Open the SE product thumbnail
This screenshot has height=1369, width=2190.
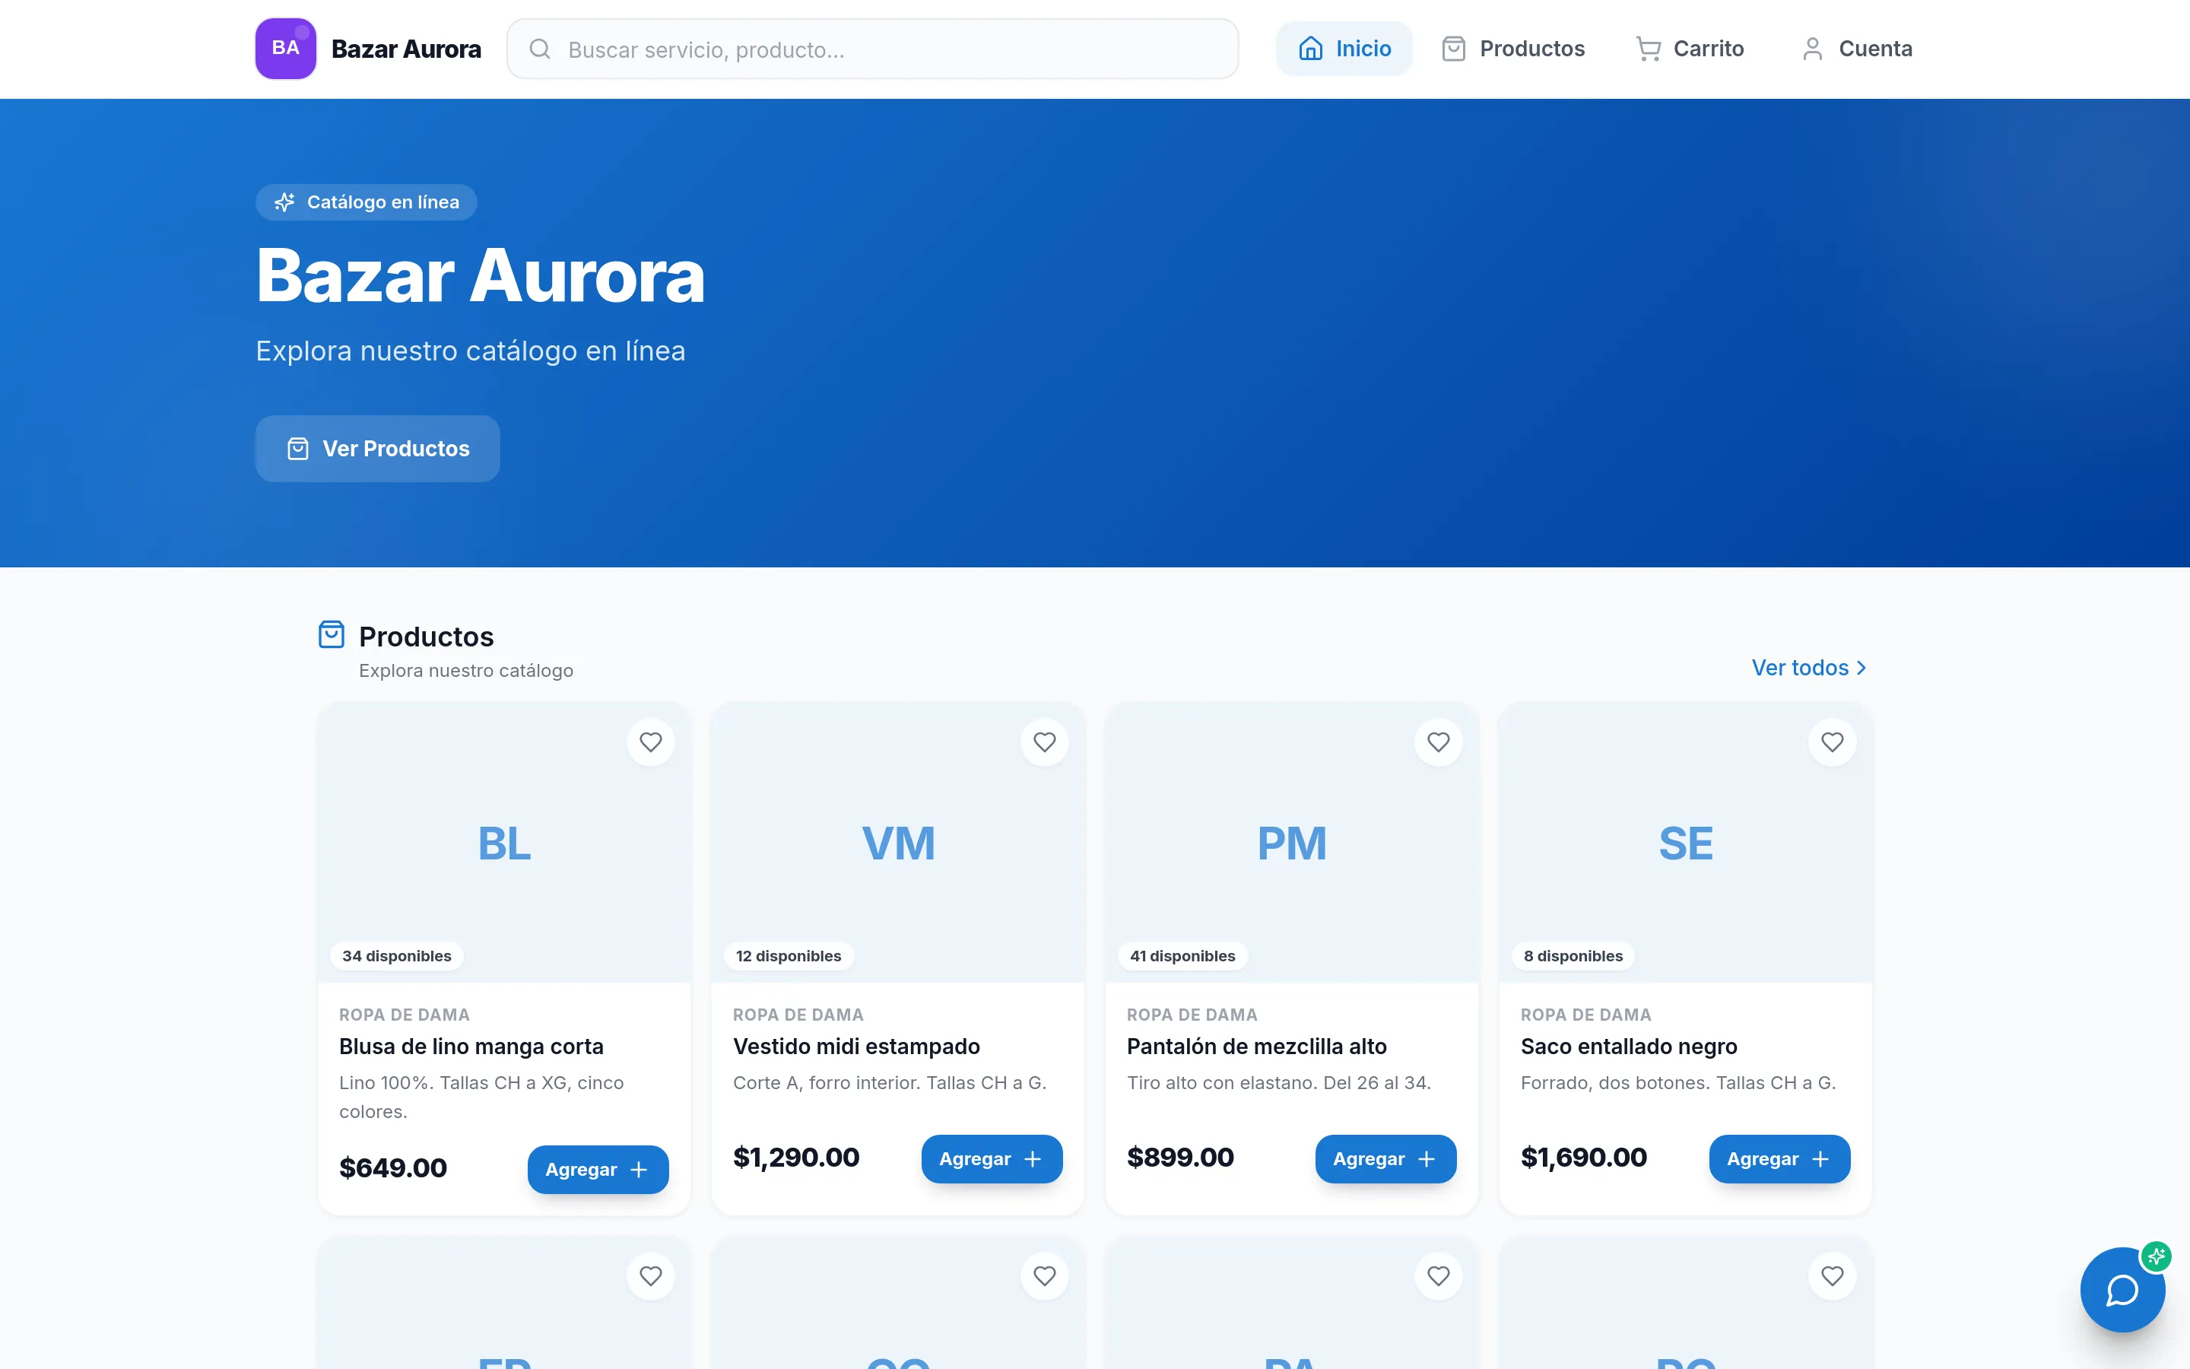click(1685, 843)
